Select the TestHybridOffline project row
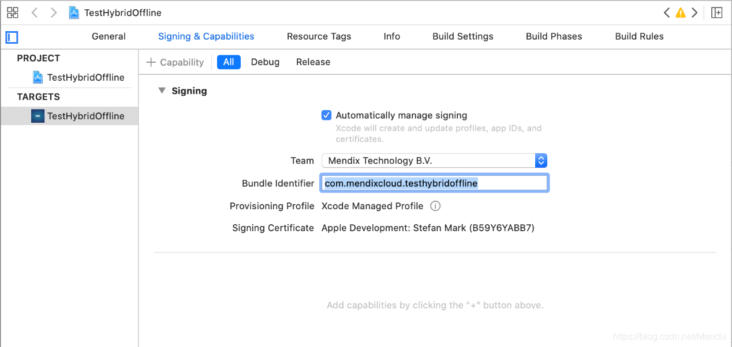 click(x=69, y=77)
